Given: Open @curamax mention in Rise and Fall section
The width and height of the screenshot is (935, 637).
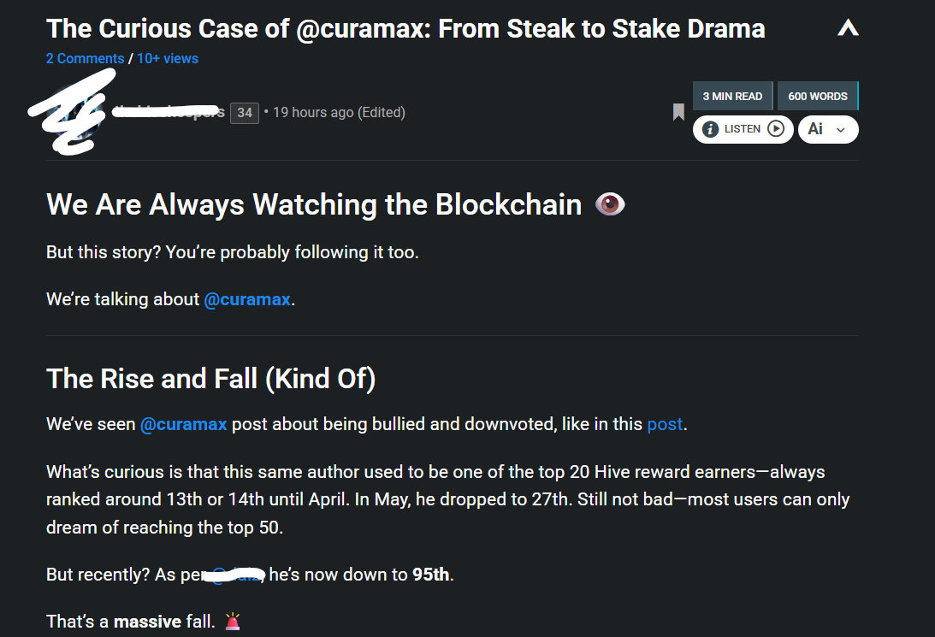Looking at the screenshot, I should pos(184,424).
